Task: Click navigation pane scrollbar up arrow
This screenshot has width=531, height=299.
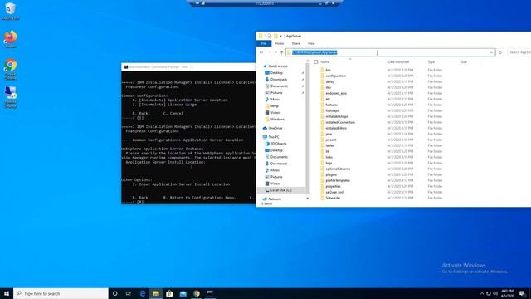Action: [x=308, y=61]
